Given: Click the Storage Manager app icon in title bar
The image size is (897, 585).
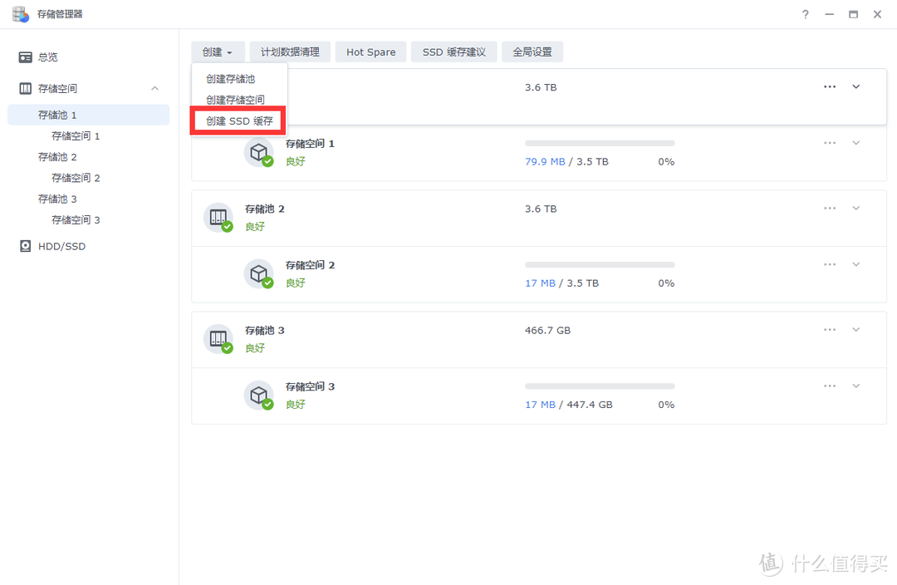Looking at the screenshot, I should [x=21, y=14].
